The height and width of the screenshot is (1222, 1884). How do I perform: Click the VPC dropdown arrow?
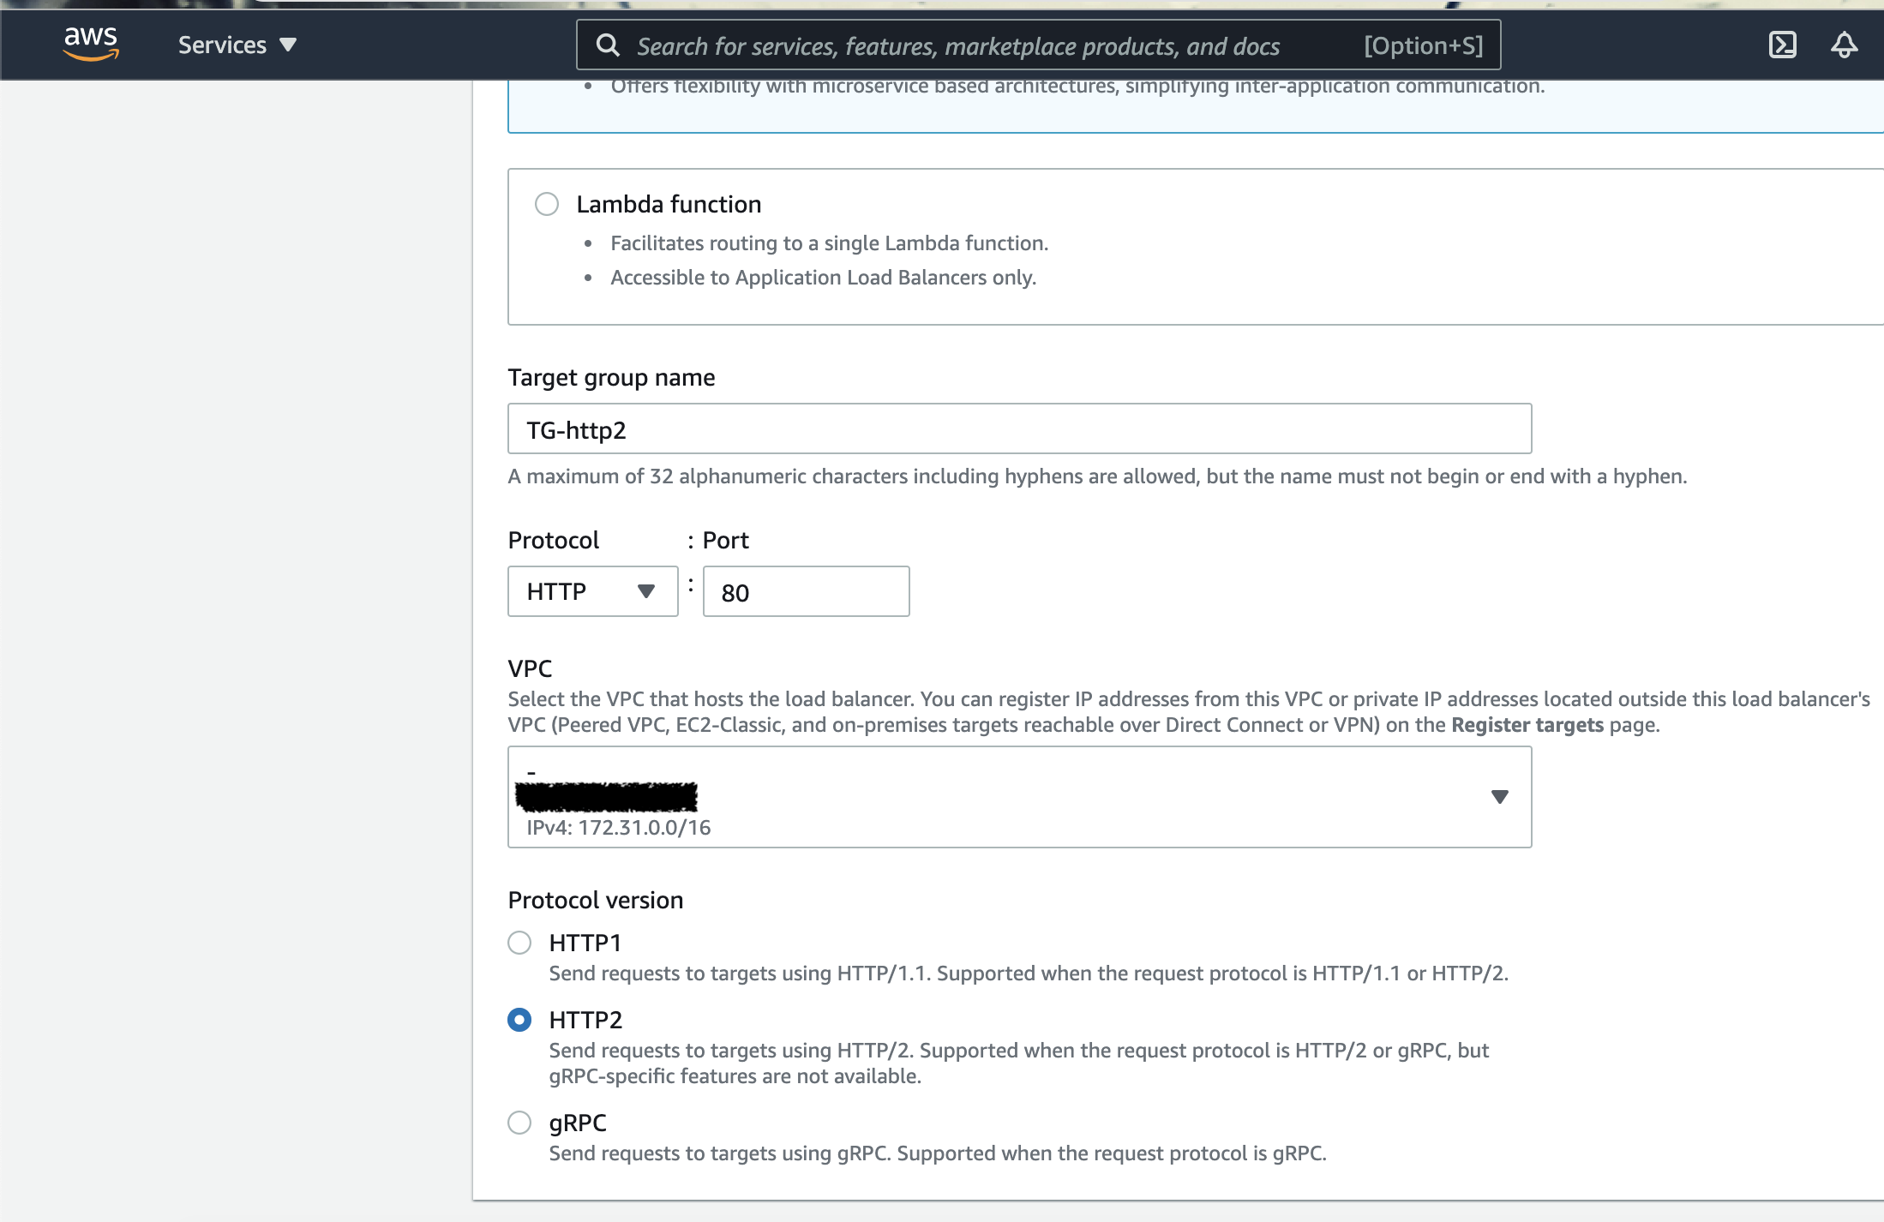pos(1500,797)
